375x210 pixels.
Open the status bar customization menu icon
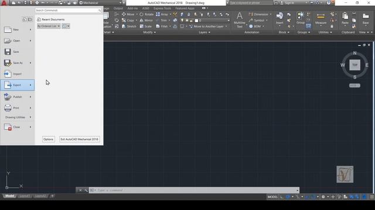(x=372, y=197)
